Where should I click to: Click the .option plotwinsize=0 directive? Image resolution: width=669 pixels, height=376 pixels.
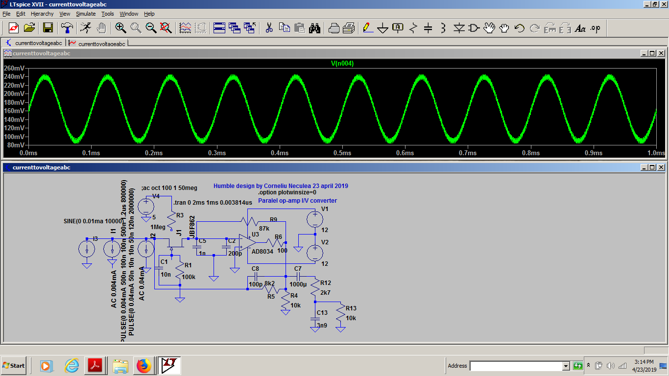point(287,192)
